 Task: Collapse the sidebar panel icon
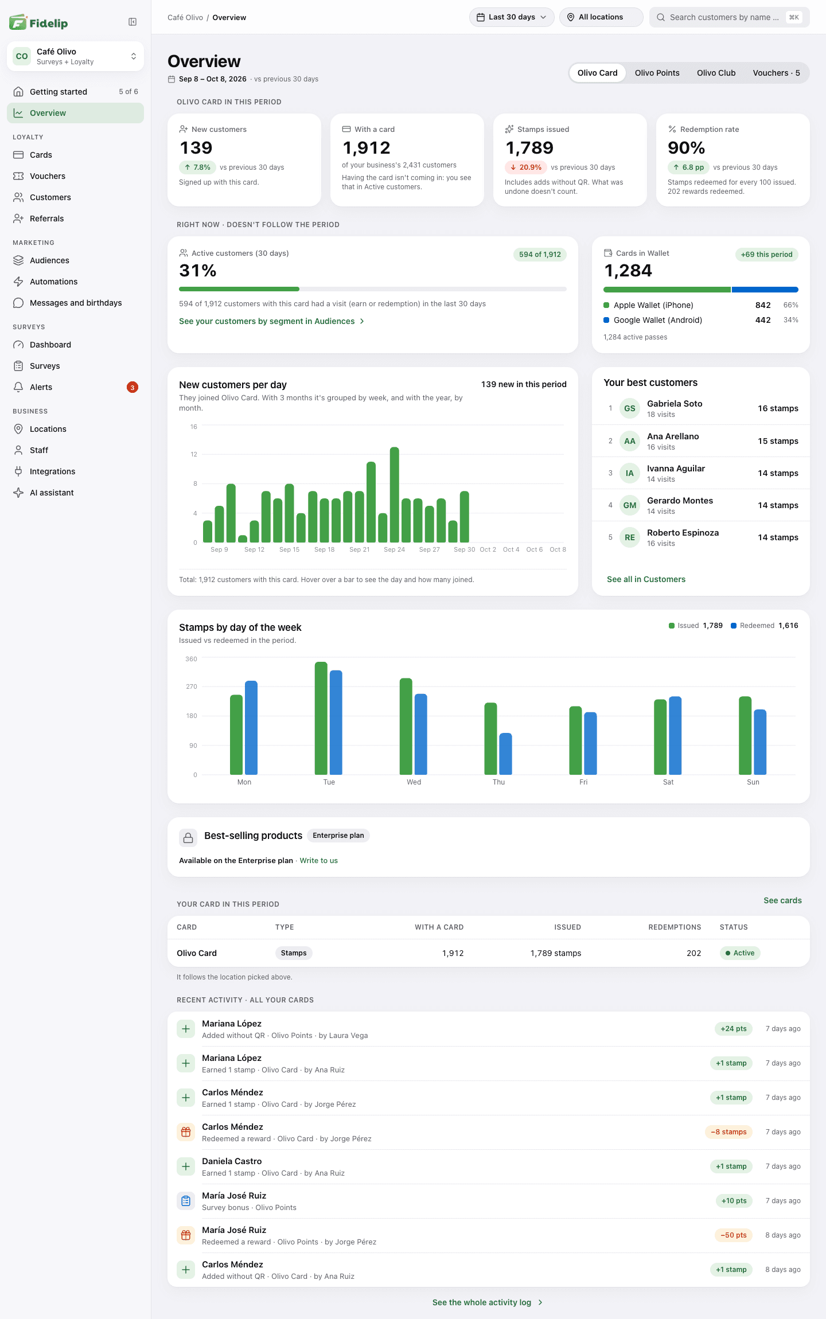coord(133,22)
